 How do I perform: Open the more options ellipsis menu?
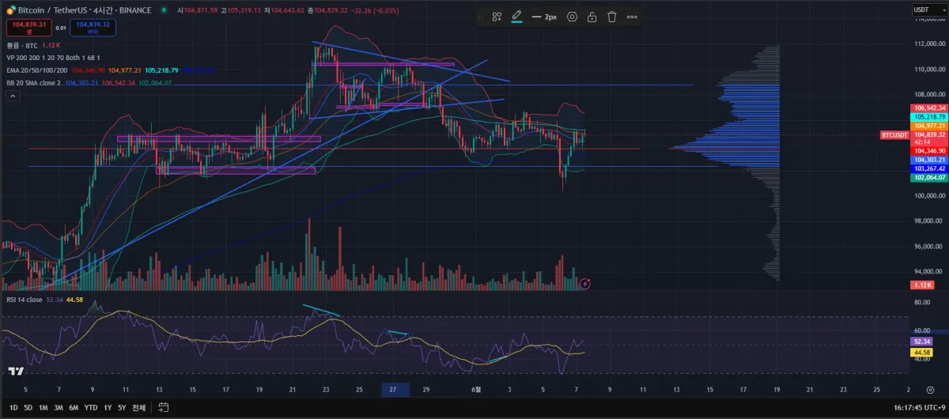pyautogui.click(x=632, y=17)
